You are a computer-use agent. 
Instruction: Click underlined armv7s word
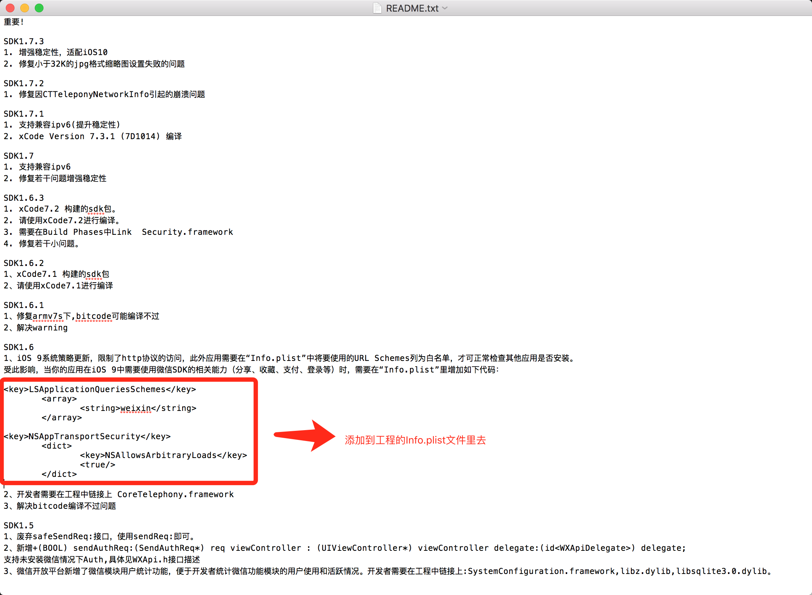pos(47,316)
